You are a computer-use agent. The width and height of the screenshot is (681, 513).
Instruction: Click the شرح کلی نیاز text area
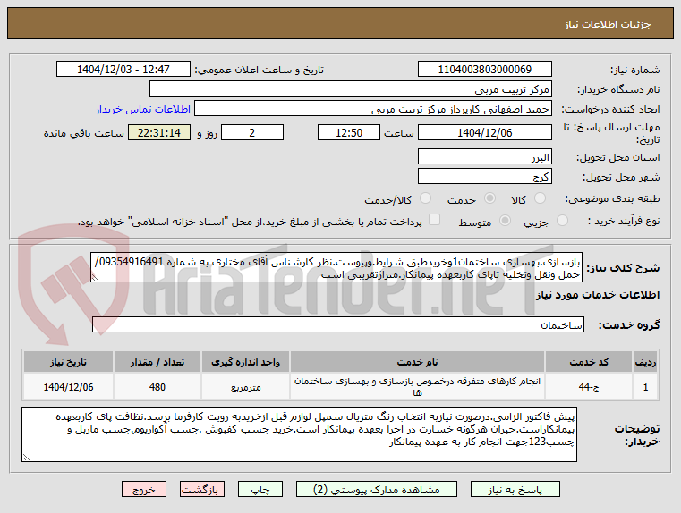coord(336,268)
